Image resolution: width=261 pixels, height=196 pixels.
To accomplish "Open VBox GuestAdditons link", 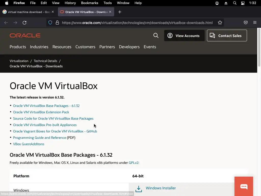I will (29, 144).
